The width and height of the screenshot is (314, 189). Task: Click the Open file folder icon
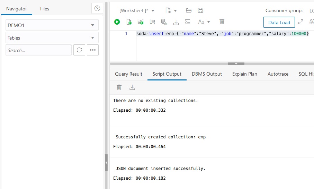[189, 10]
